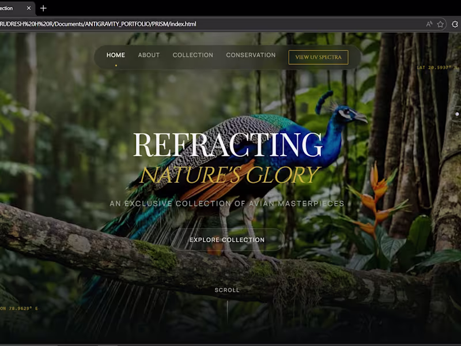Click the address bar URL
The height and width of the screenshot is (346, 461).
(x=98, y=24)
